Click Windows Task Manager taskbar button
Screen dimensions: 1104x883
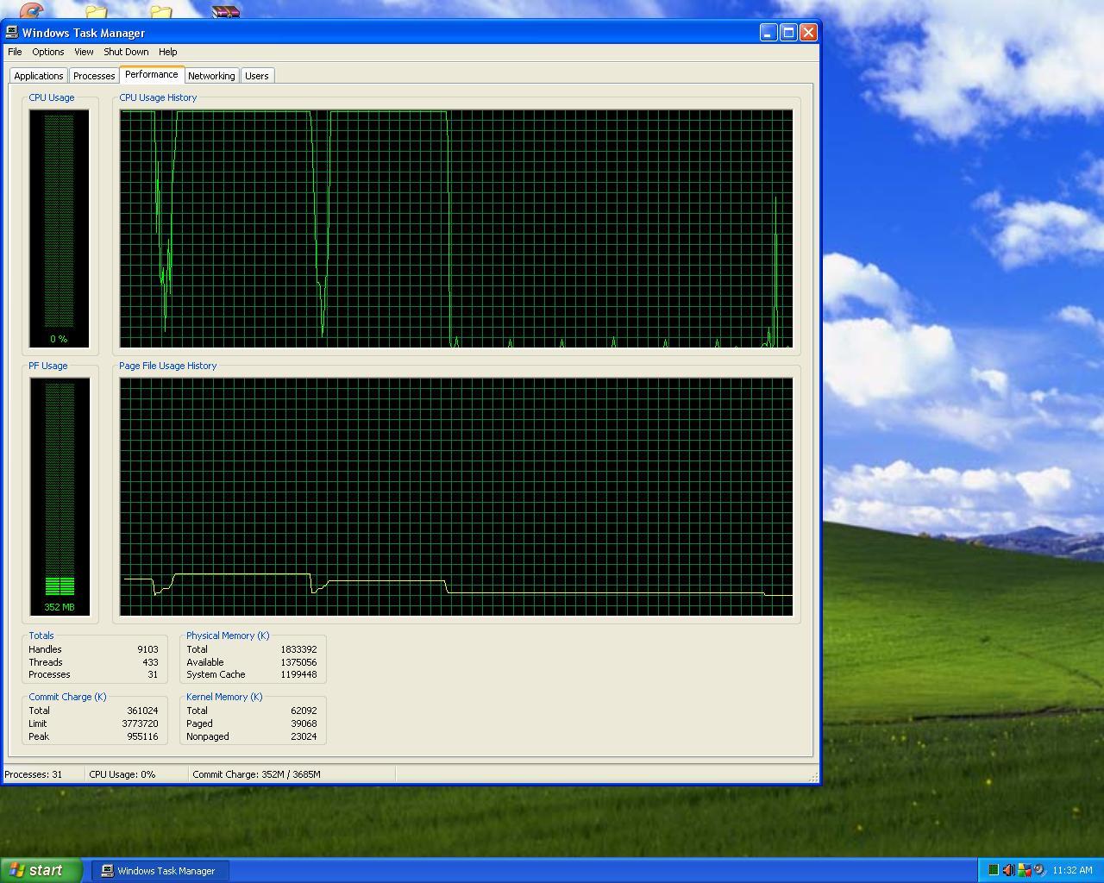pyautogui.click(x=161, y=871)
